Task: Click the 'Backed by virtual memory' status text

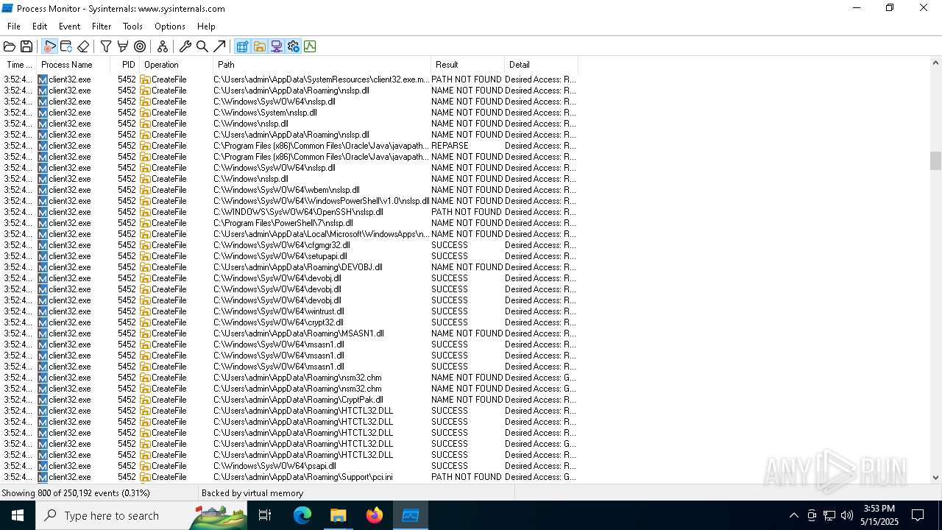Action: [x=252, y=493]
